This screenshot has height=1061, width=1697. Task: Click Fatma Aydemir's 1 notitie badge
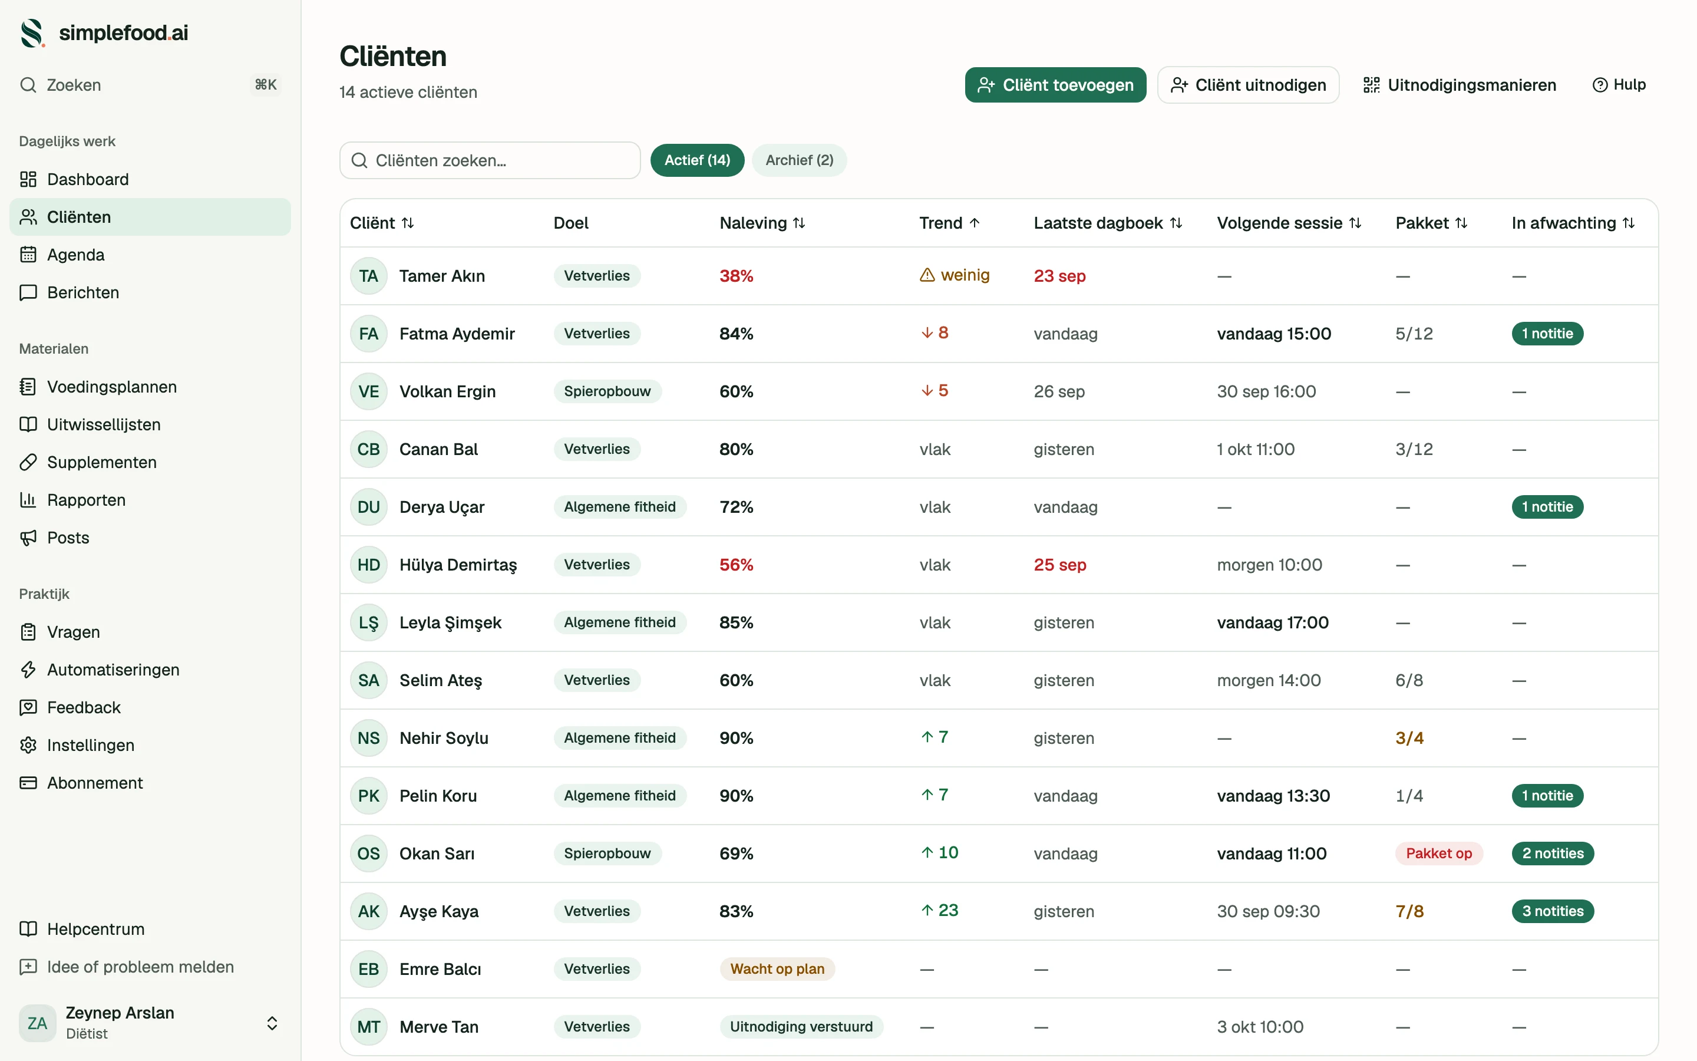[1547, 334]
